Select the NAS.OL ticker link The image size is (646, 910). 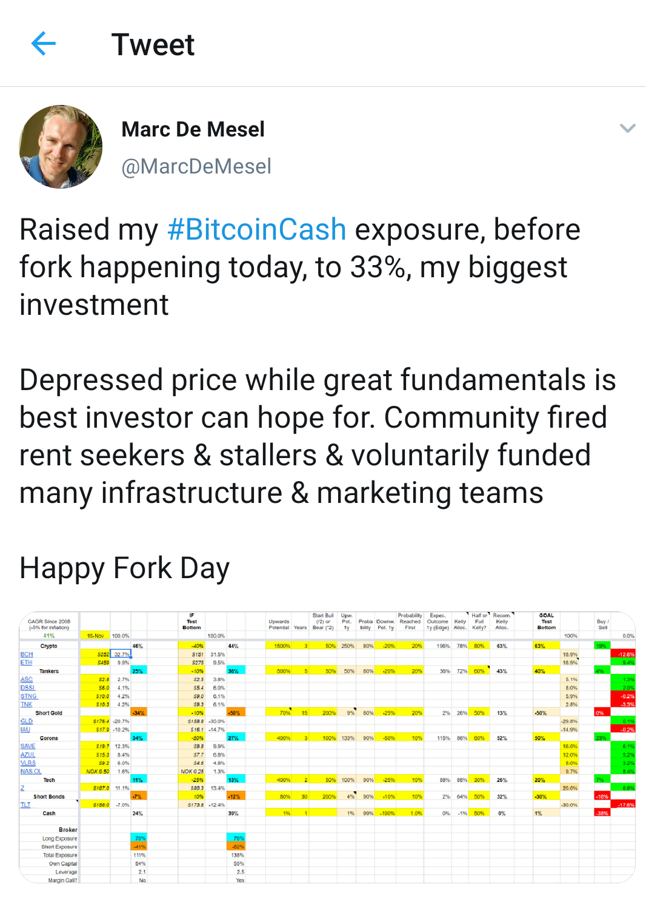[31, 772]
